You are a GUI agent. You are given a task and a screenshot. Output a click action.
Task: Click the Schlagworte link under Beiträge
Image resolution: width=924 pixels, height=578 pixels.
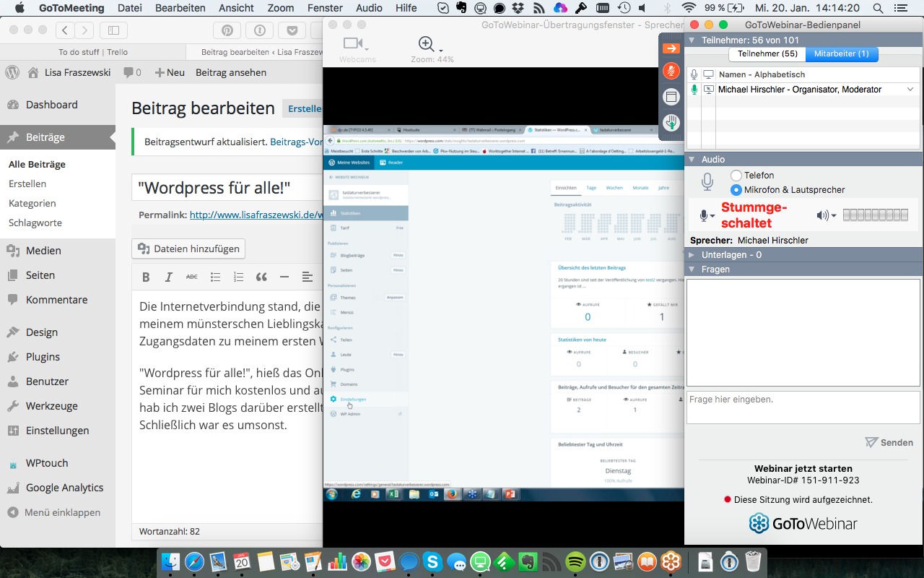click(x=35, y=223)
